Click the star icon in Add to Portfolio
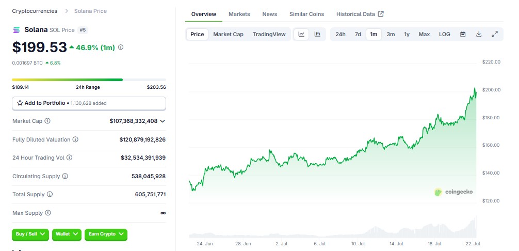Image resolution: width=519 pixels, height=251 pixels. coord(20,103)
